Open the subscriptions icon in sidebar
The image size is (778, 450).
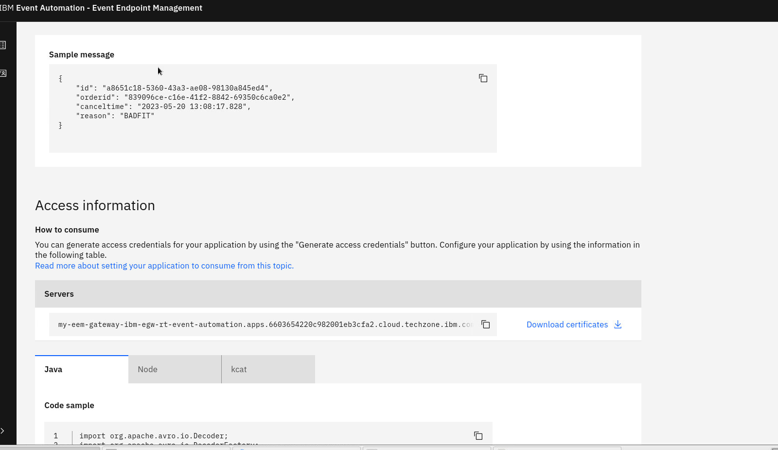3,73
